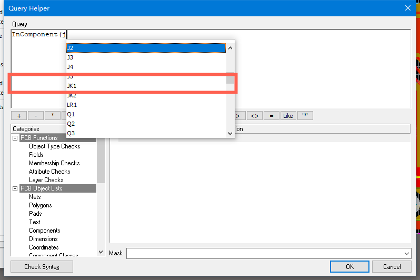This screenshot has width=420, height=280.
Task: Confirm the query with OK
Action: point(349,267)
